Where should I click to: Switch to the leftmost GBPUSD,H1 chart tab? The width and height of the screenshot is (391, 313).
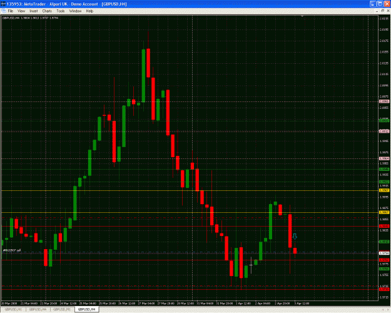[13, 309]
